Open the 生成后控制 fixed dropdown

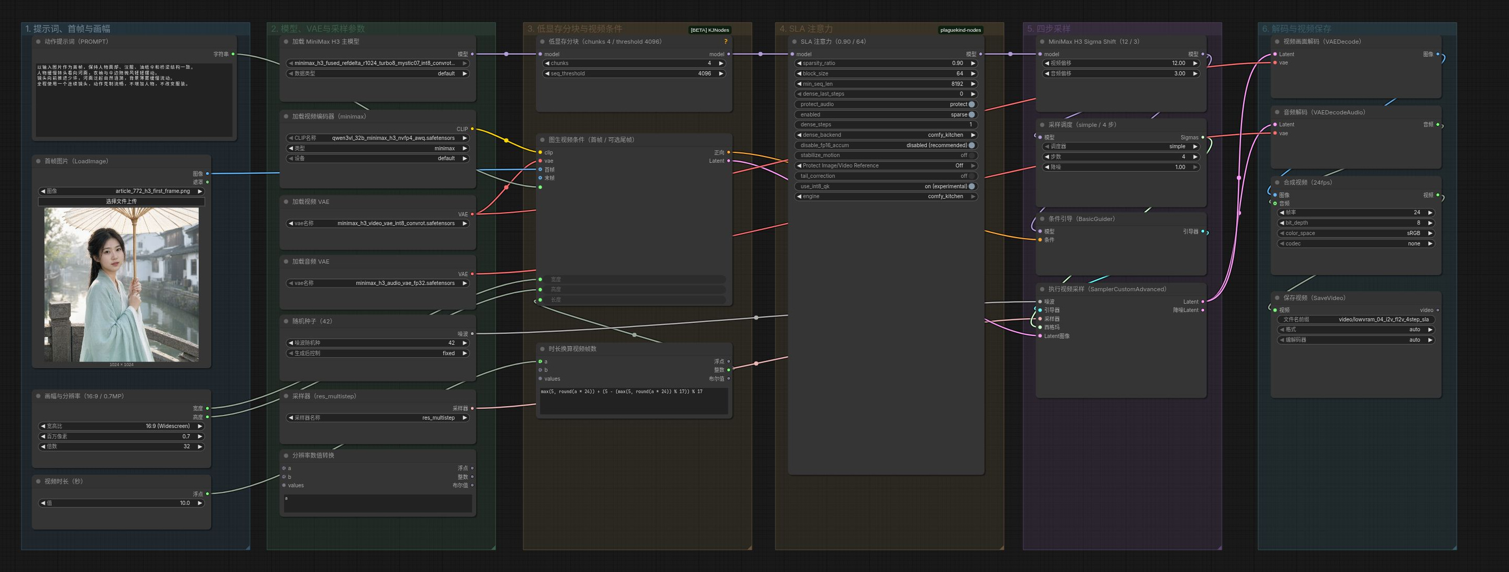point(378,354)
